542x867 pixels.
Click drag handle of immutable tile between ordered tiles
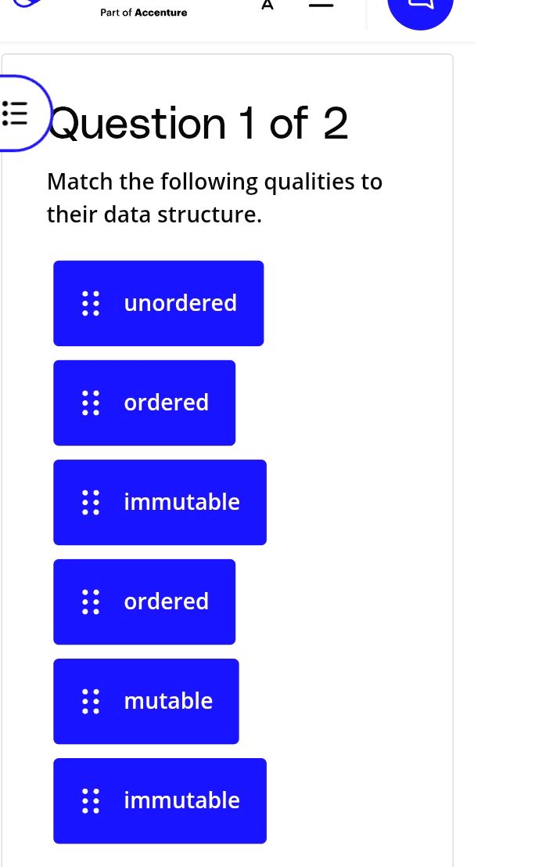click(92, 502)
